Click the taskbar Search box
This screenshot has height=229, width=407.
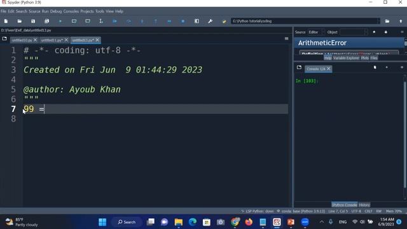pos(127,222)
